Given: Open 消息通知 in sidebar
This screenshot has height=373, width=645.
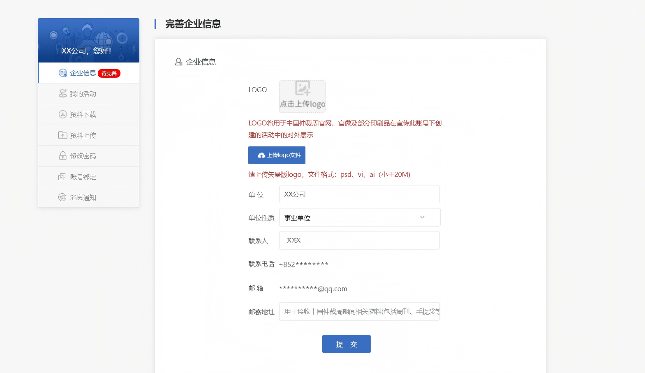Looking at the screenshot, I should coord(89,197).
